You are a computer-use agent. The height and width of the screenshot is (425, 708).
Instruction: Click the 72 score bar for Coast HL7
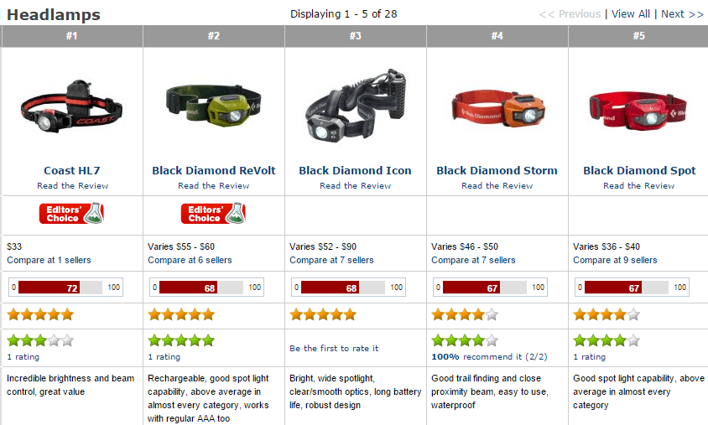click(66, 287)
